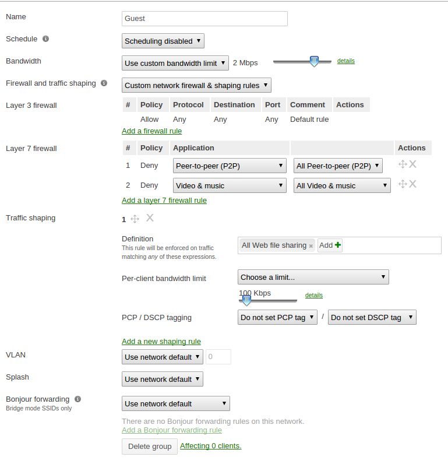Click the Name field containing Guest
The width and height of the screenshot is (448, 460).
click(204, 19)
